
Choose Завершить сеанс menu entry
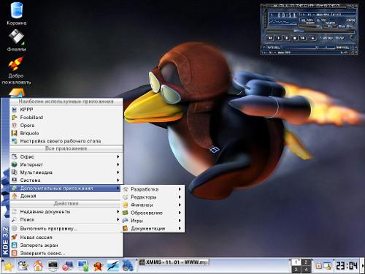click(x=66, y=253)
